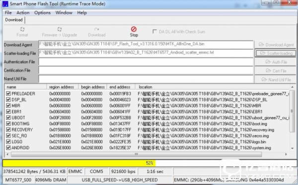298x185 pixels.
Task: Click the Cert File folder button
Action: (276, 71)
